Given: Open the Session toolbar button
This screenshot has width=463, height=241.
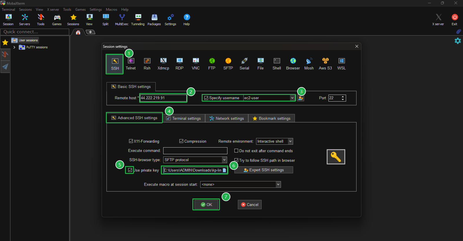Looking at the screenshot, I should click(8, 20).
